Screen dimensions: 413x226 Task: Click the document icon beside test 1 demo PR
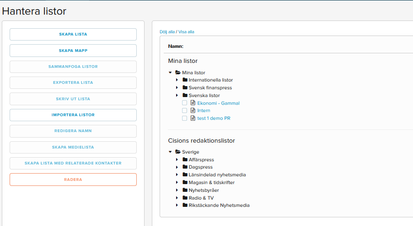pyautogui.click(x=193, y=118)
